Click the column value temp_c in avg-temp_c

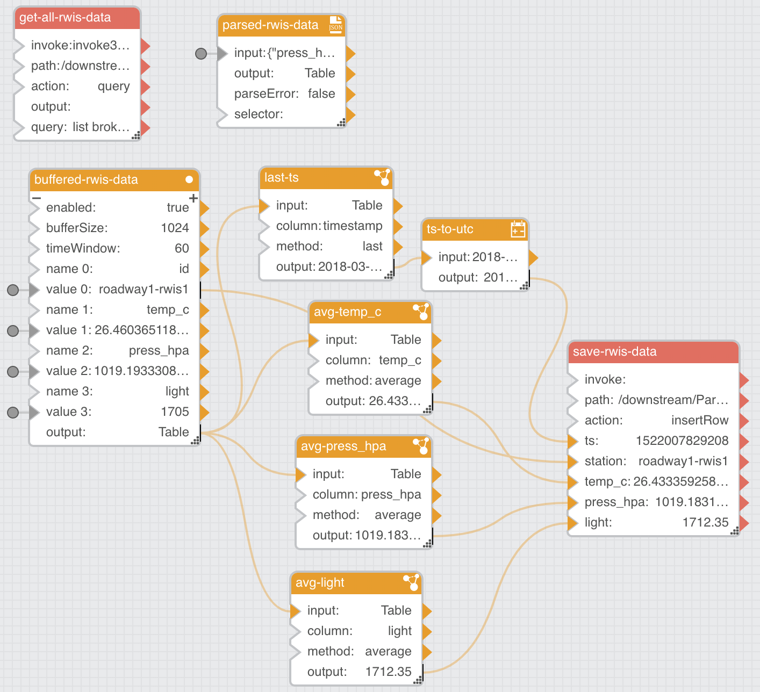click(x=400, y=360)
